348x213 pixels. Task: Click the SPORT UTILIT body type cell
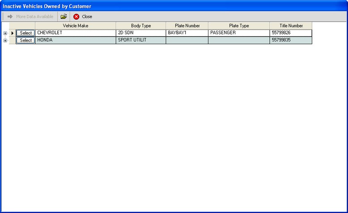tap(140, 40)
